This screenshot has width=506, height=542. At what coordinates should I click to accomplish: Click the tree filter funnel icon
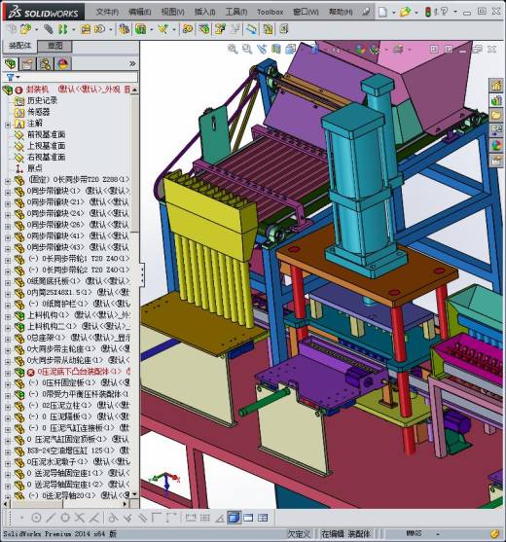(x=11, y=77)
